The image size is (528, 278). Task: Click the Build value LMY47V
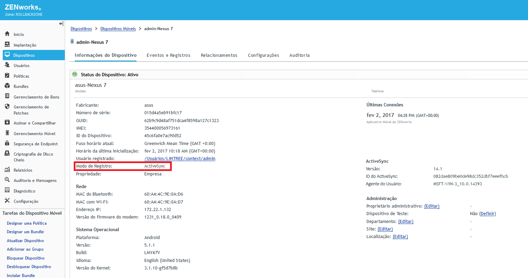[152, 253]
